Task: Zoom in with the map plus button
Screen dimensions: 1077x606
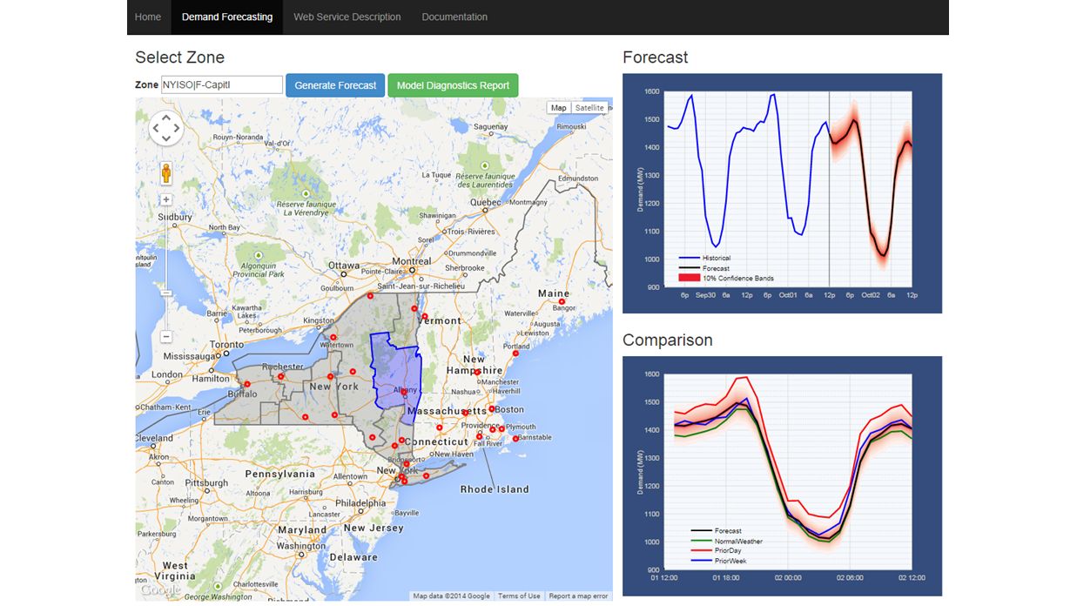Action: [x=166, y=199]
